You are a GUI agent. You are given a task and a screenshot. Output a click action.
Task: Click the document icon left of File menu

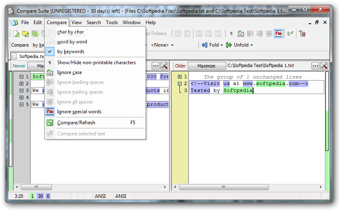click(x=15, y=22)
